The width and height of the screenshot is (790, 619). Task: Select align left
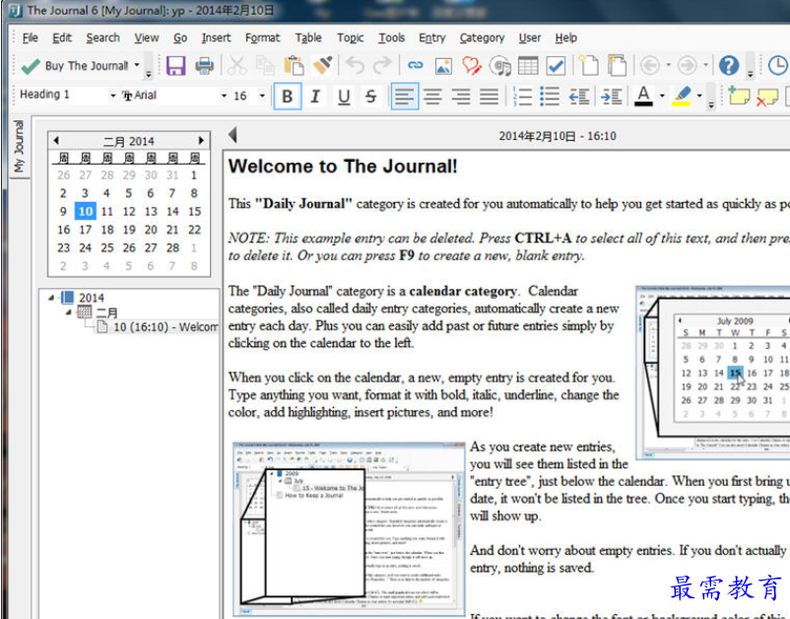tap(405, 96)
